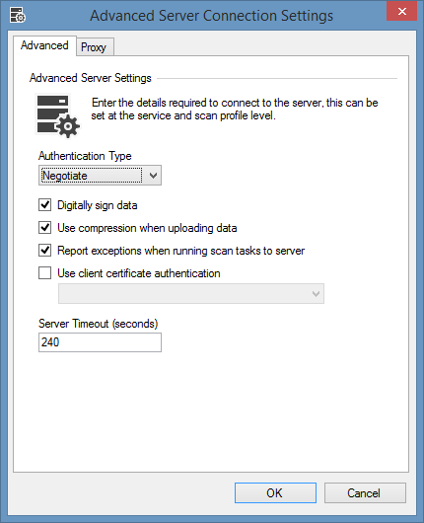Switch to the Proxy tab
Image resolution: width=424 pixels, height=523 pixels.
tap(95, 47)
